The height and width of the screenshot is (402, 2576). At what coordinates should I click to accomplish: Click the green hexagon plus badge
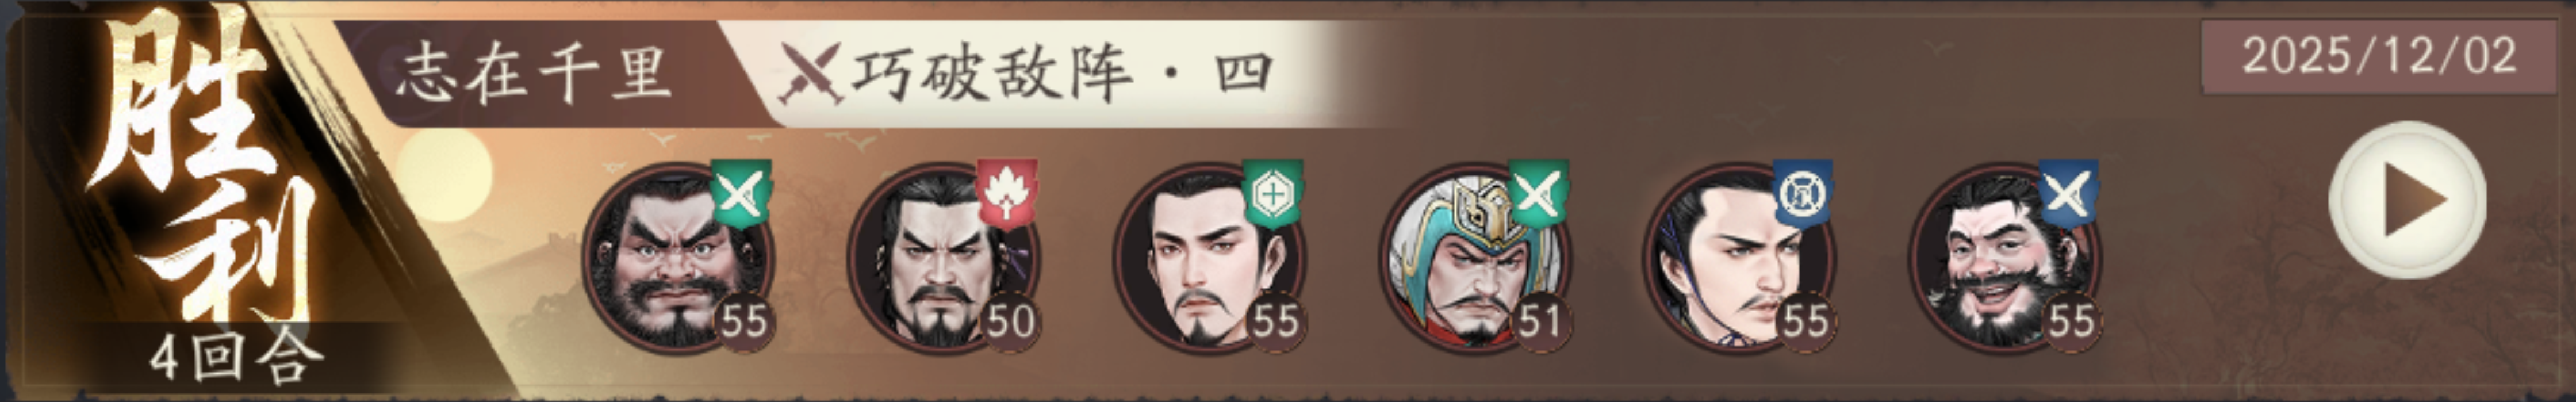coord(1272,193)
